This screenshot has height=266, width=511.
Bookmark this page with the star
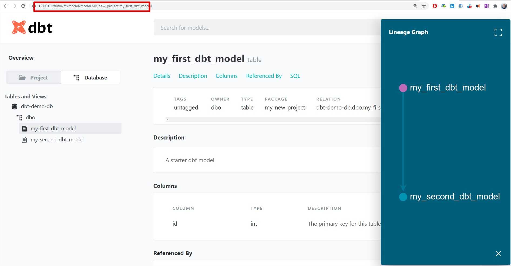[424, 6]
